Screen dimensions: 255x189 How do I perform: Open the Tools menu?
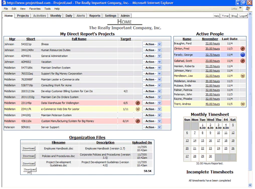47,9
